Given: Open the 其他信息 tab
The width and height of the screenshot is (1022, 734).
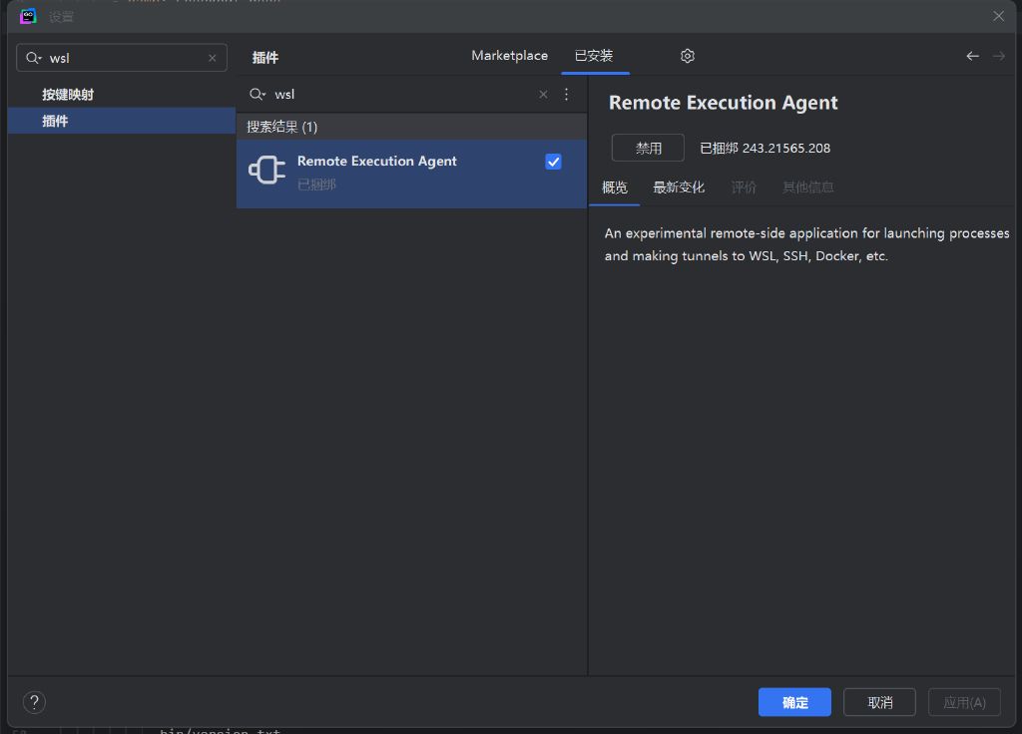Looking at the screenshot, I should [808, 187].
